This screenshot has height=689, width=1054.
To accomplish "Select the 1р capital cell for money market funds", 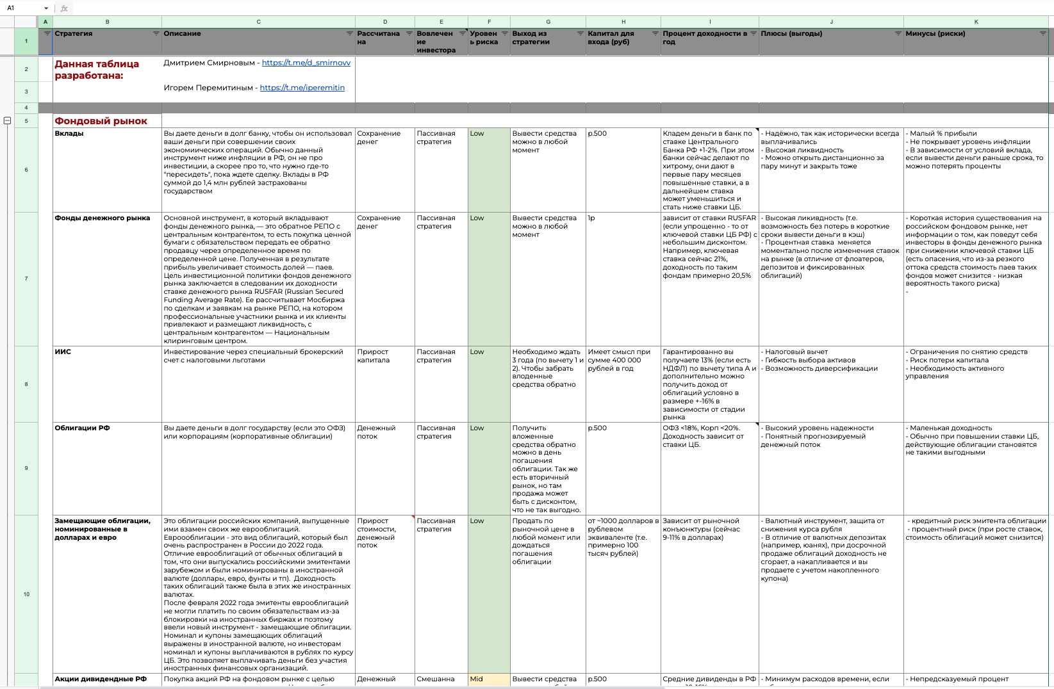I will point(623,279).
